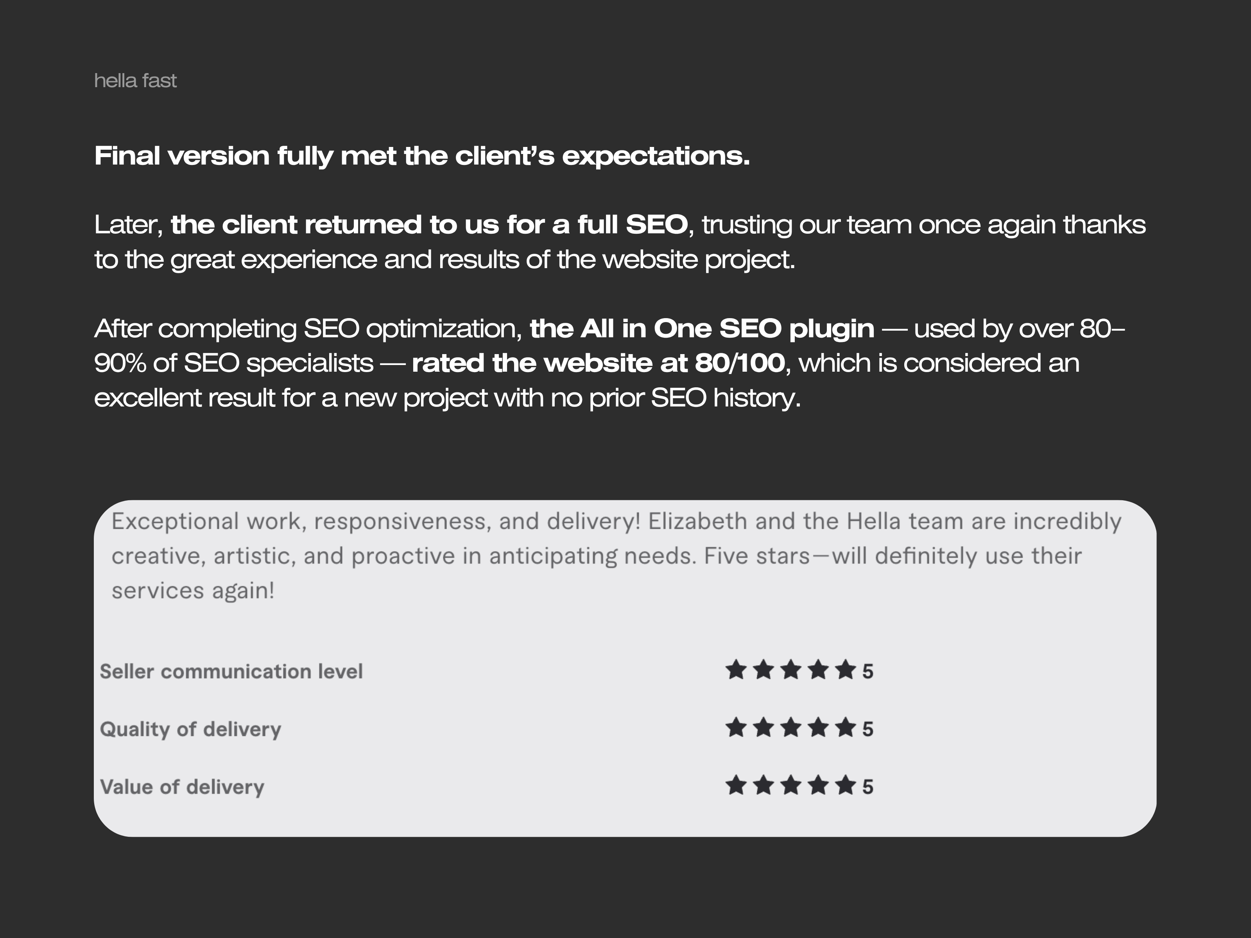Click the first star for Seller communication level
1251x938 pixels.
tap(736, 670)
